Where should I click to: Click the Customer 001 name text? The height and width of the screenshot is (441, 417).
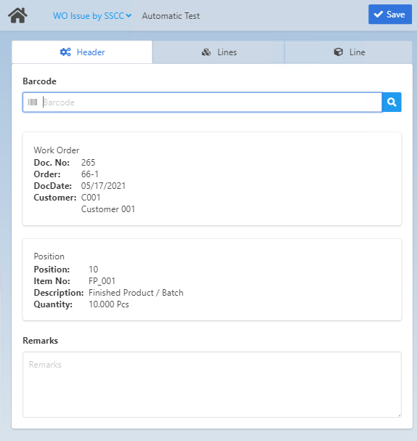pos(108,209)
